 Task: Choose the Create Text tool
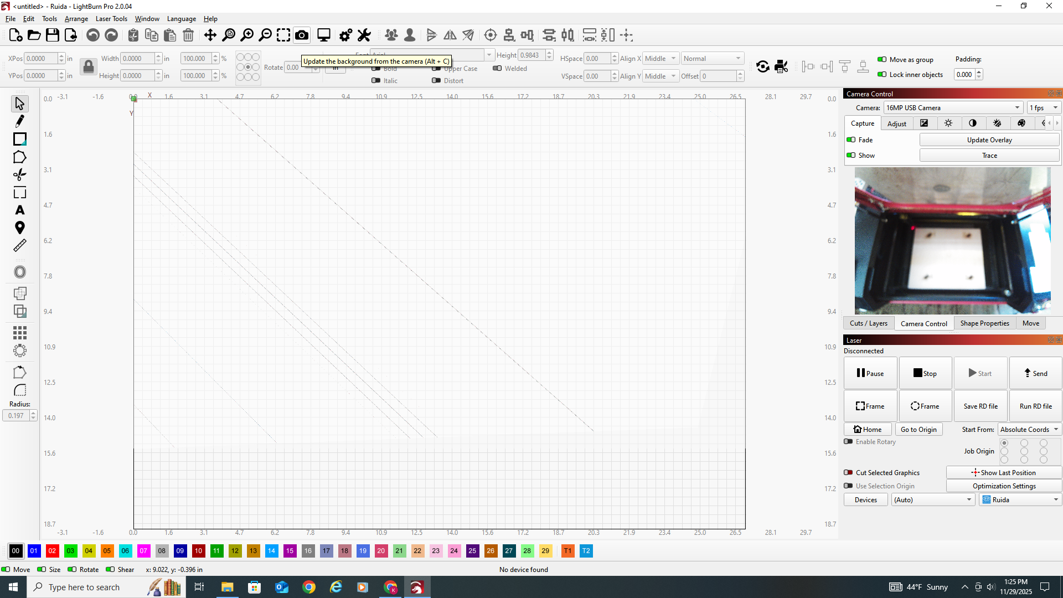click(20, 210)
